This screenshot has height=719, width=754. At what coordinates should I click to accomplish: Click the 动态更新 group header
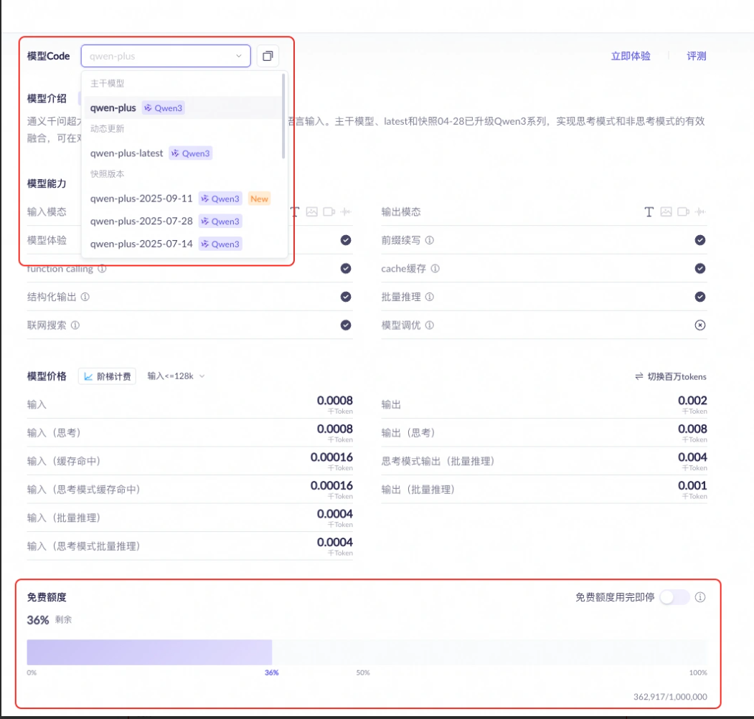click(107, 128)
